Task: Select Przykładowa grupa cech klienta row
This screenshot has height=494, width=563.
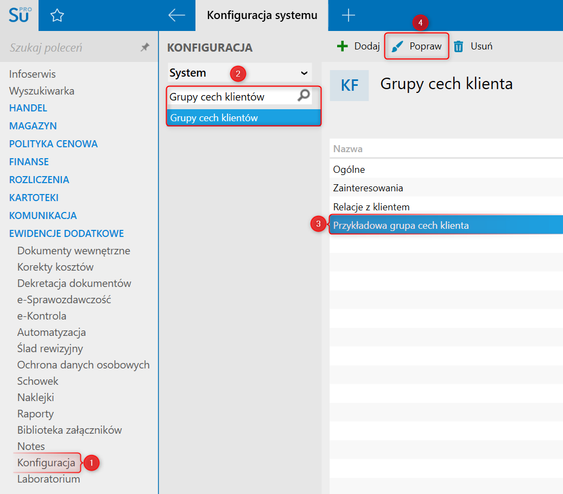Action: point(446,226)
